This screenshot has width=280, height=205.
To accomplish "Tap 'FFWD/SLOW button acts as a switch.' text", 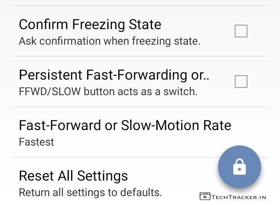I will coord(108,92).
